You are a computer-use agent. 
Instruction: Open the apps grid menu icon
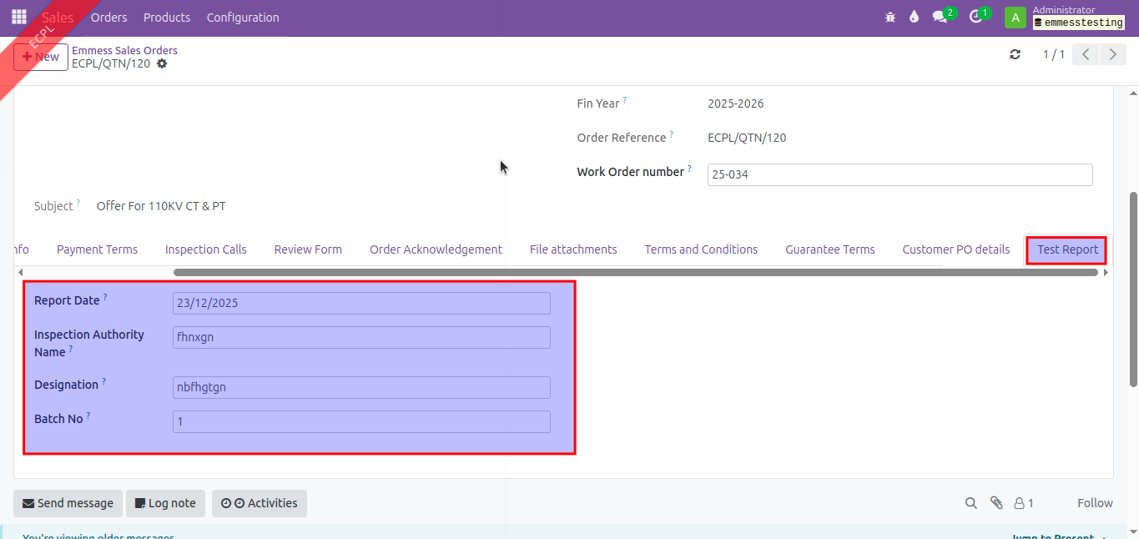[x=18, y=18]
